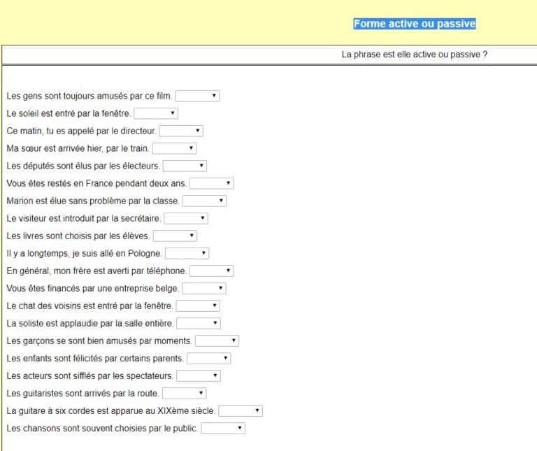Expand dropdown for "Le chat des voisins" sentence
The width and height of the screenshot is (537, 451).
[198, 306]
